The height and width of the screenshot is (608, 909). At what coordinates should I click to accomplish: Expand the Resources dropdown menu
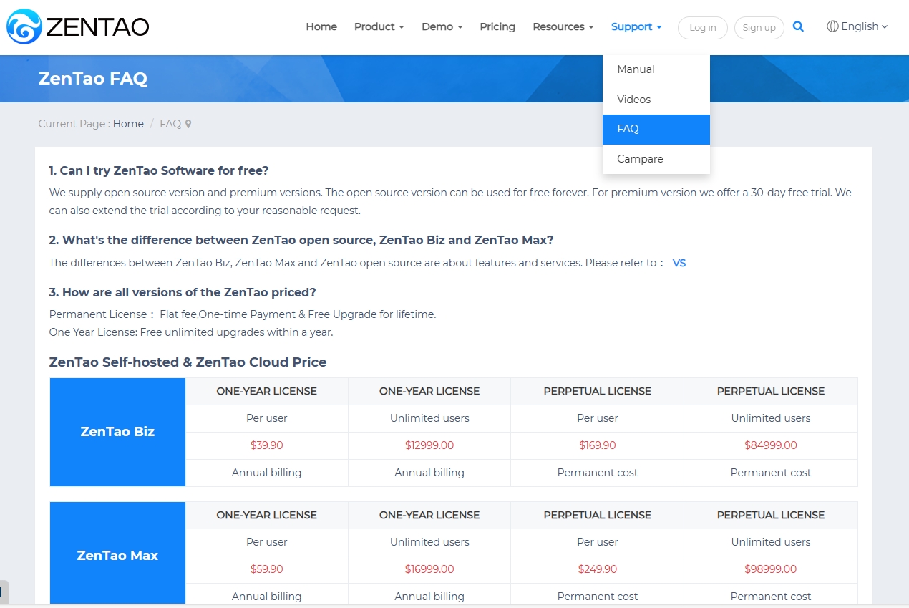point(563,26)
